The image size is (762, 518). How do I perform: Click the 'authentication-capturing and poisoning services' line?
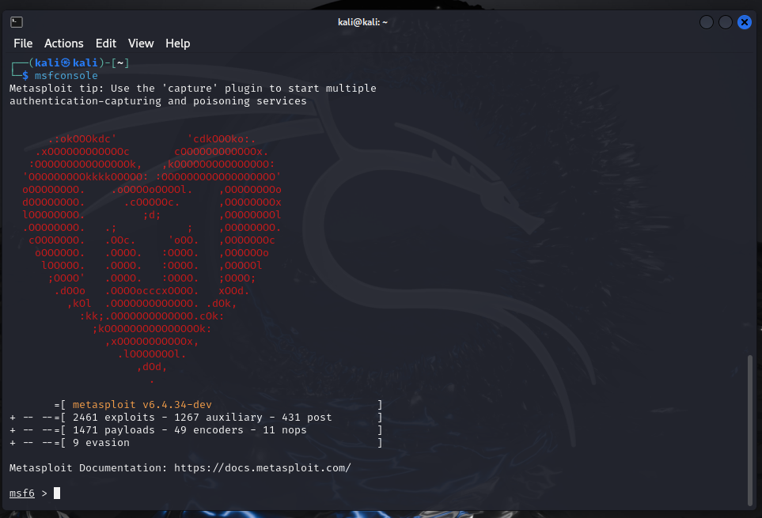158,101
